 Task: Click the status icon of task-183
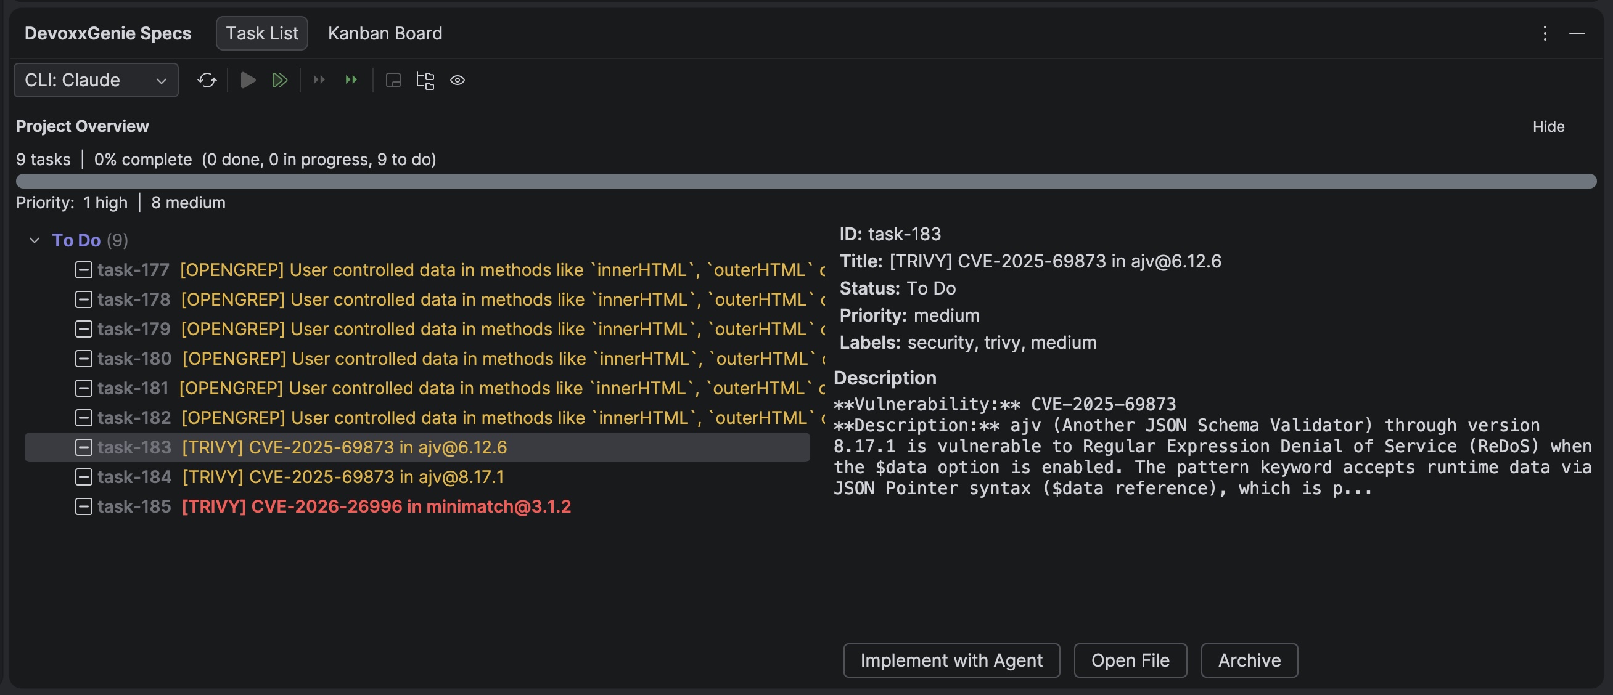pos(84,447)
